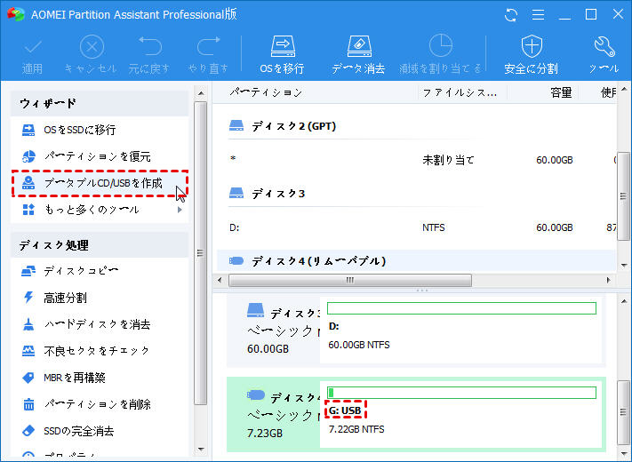Image resolution: width=632 pixels, height=462 pixels.
Task: Select ディスク2 (GPT) row in list
Action: [x=415, y=126]
